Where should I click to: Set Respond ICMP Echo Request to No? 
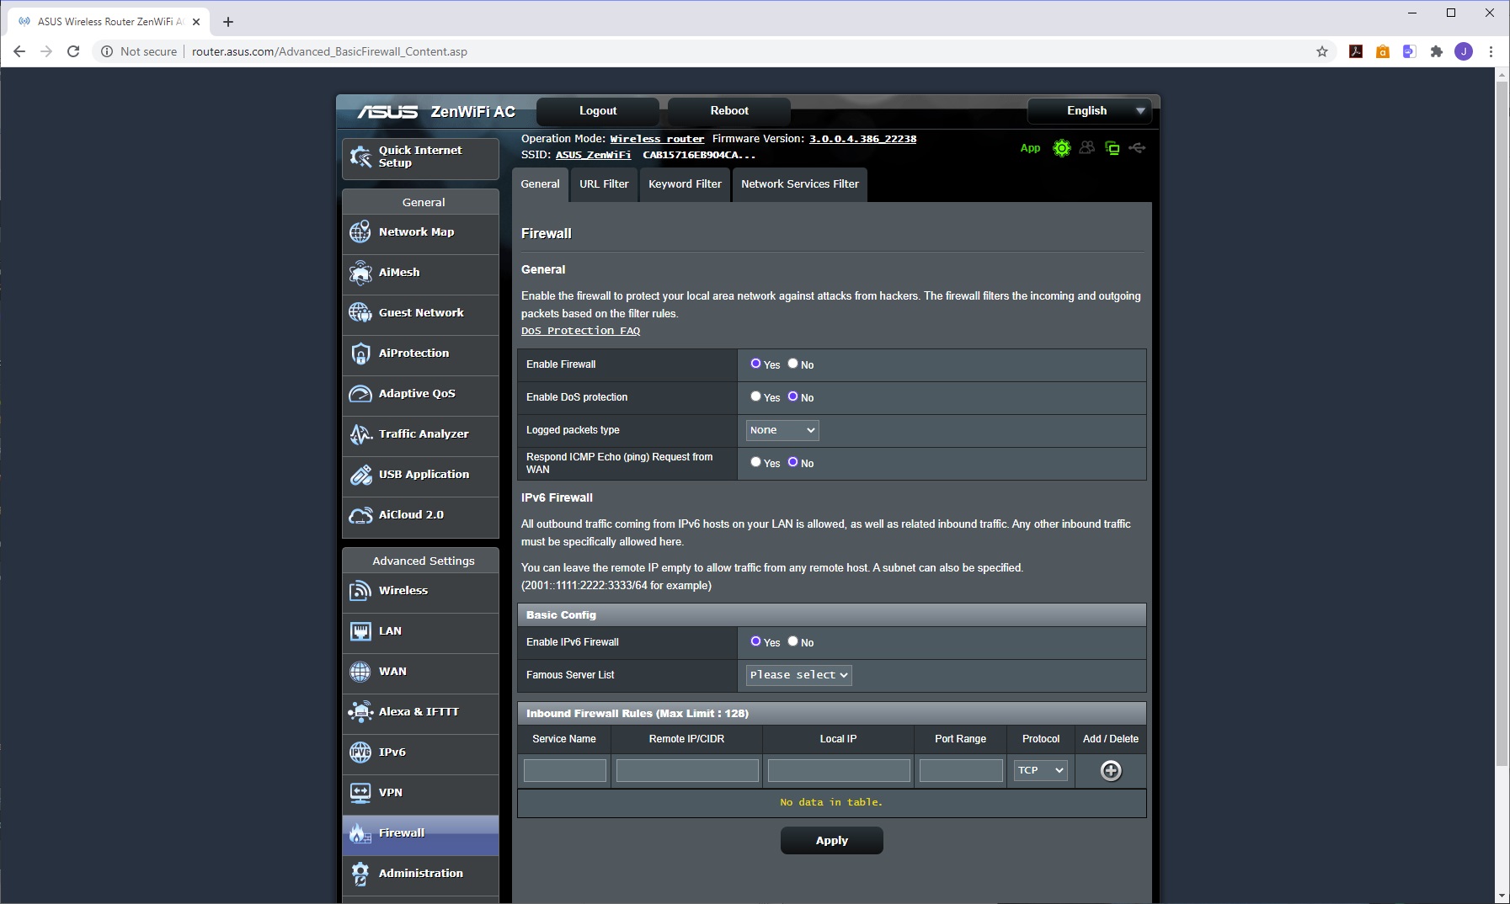point(792,462)
